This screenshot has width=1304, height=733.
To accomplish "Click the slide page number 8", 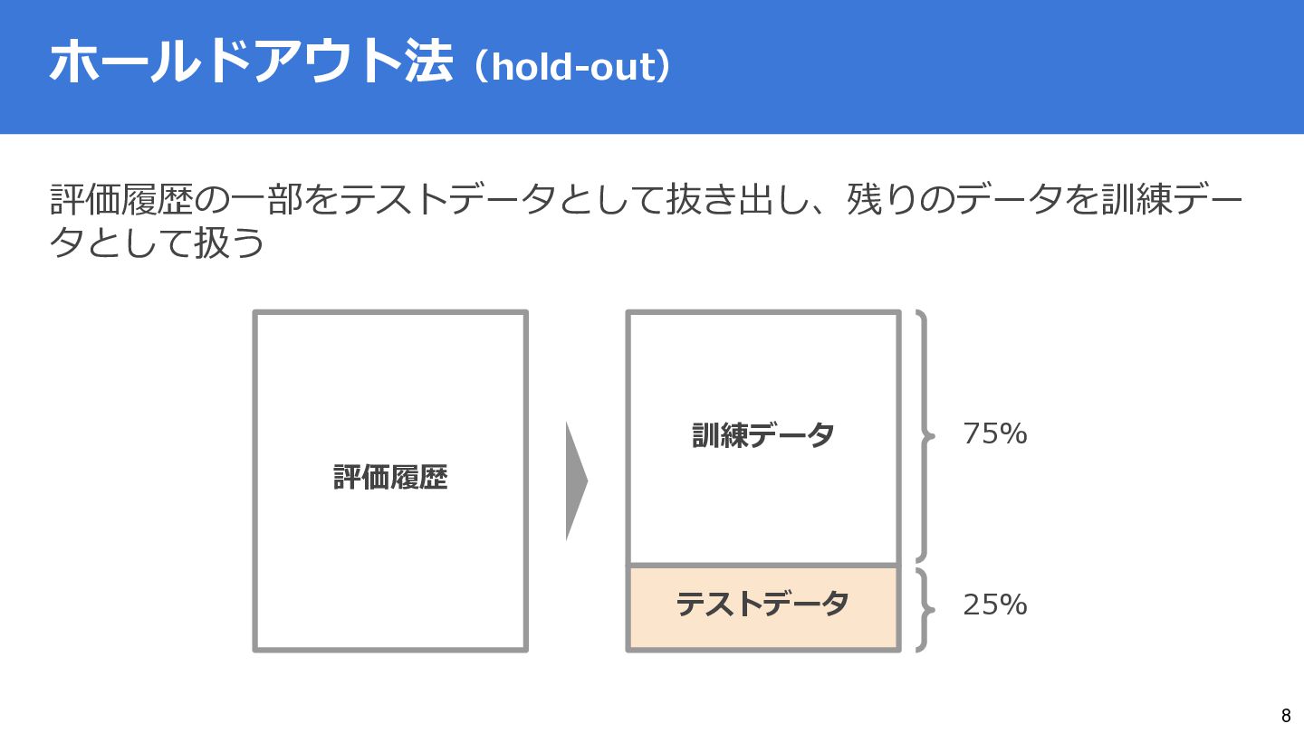I will pos(1286,714).
